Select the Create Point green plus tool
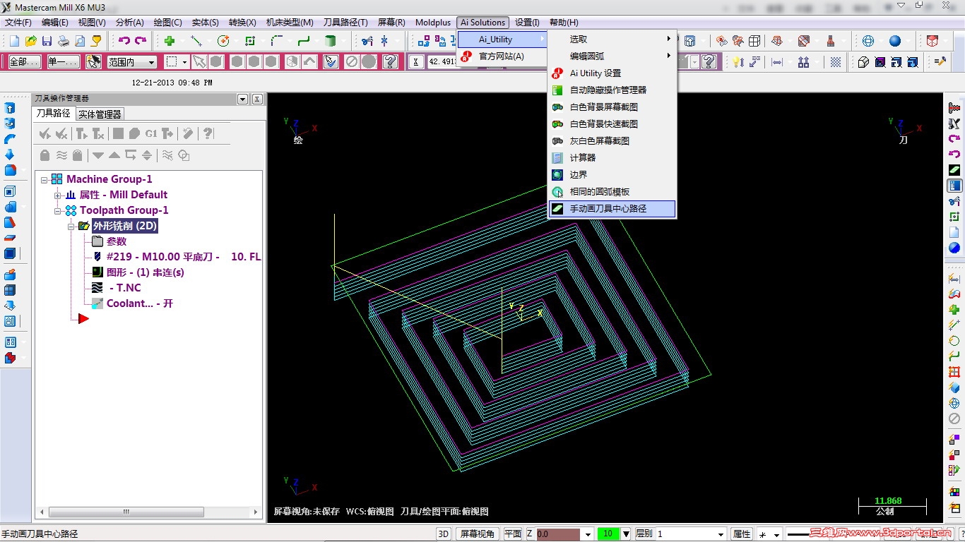 (170, 41)
